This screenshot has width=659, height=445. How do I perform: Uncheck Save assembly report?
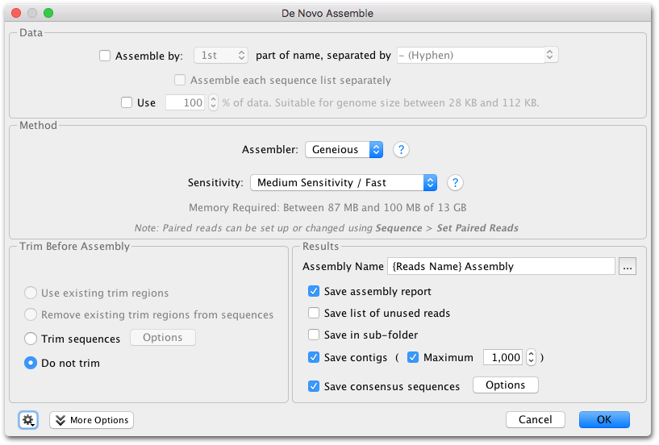(x=314, y=291)
